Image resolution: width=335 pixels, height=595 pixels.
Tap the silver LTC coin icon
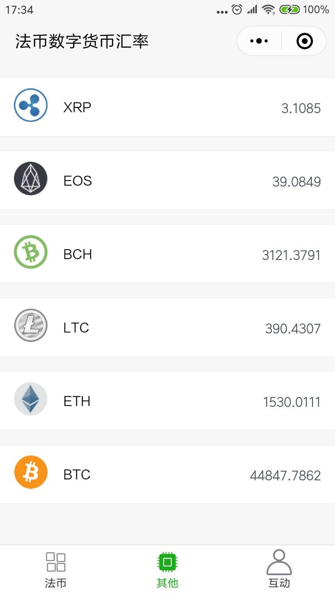tap(30, 325)
